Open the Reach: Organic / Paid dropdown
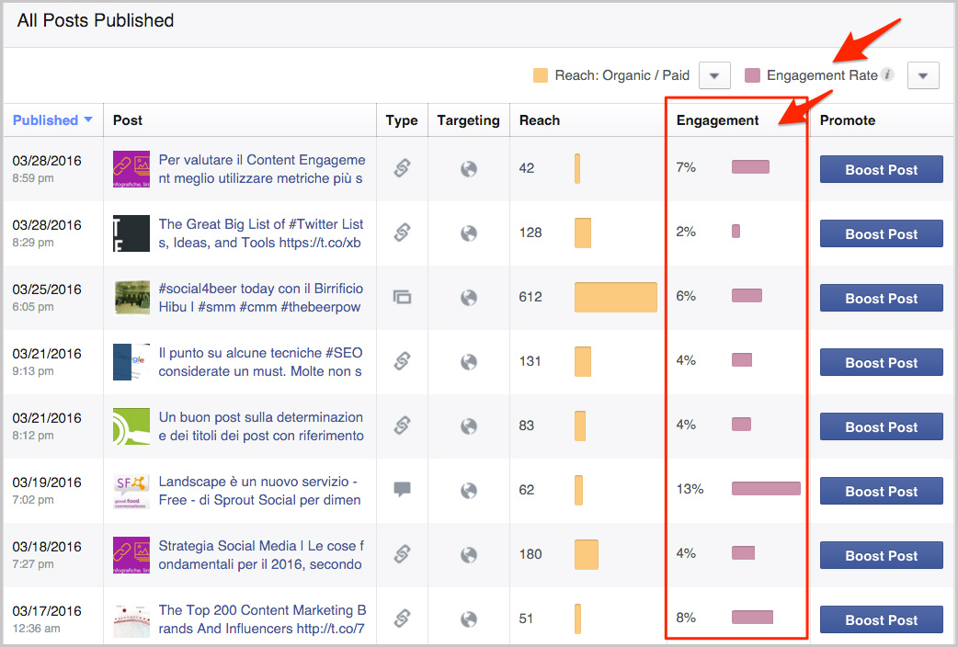 [714, 75]
